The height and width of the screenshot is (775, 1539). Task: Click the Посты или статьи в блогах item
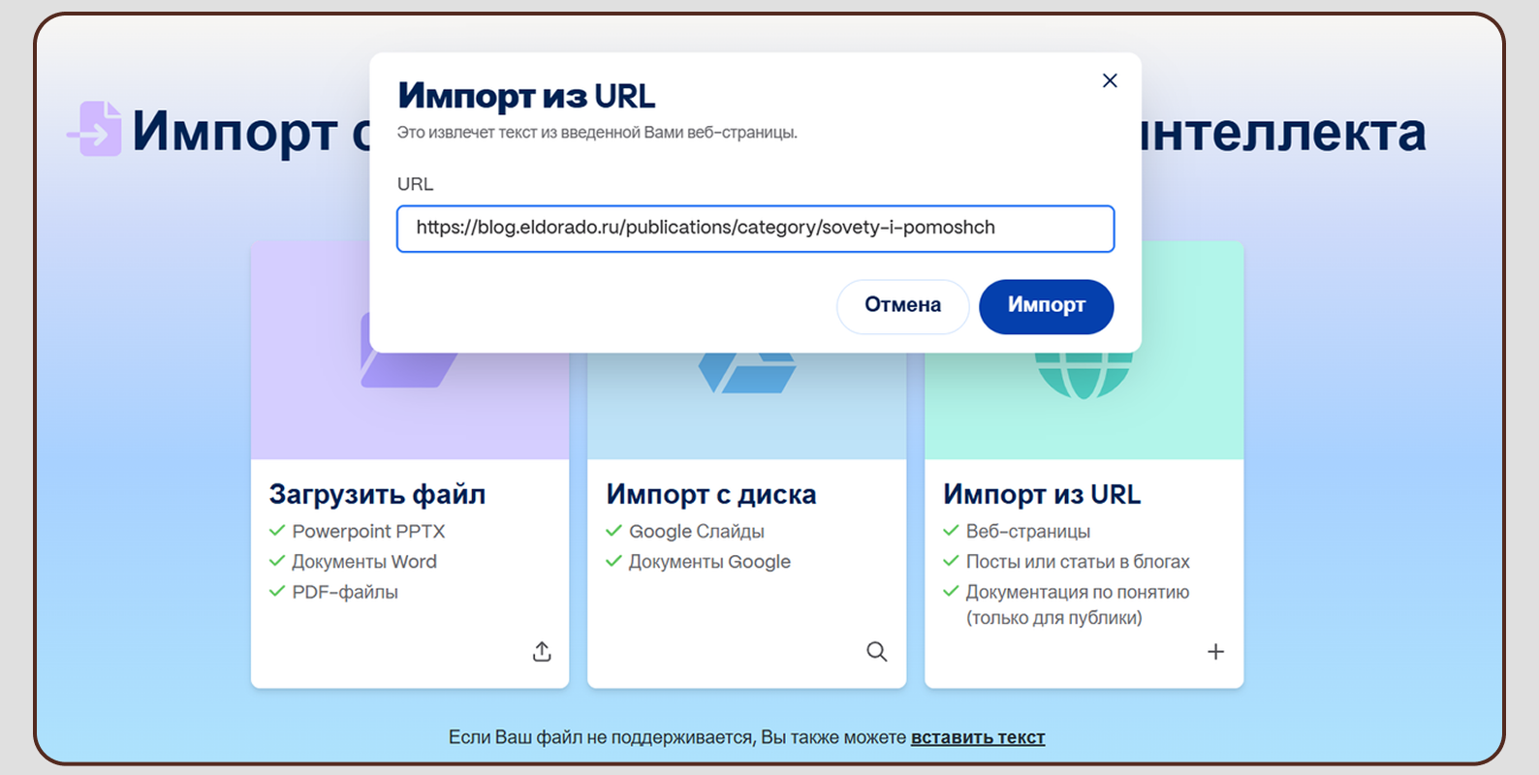pos(1077,562)
